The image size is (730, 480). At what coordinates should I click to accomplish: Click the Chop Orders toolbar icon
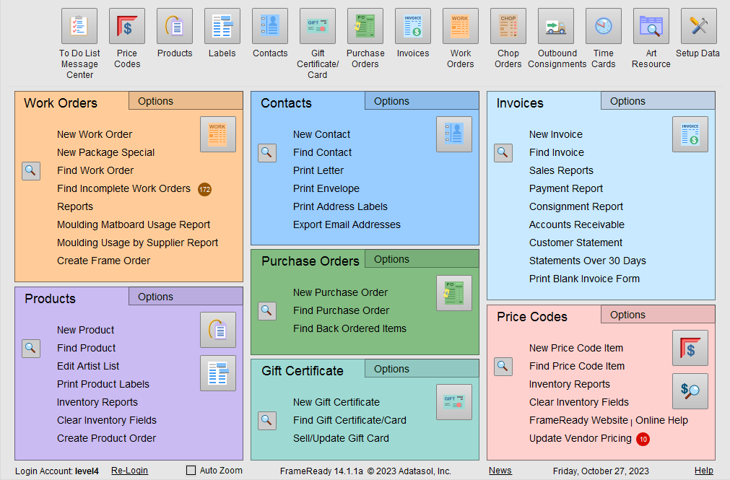pyautogui.click(x=508, y=27)
